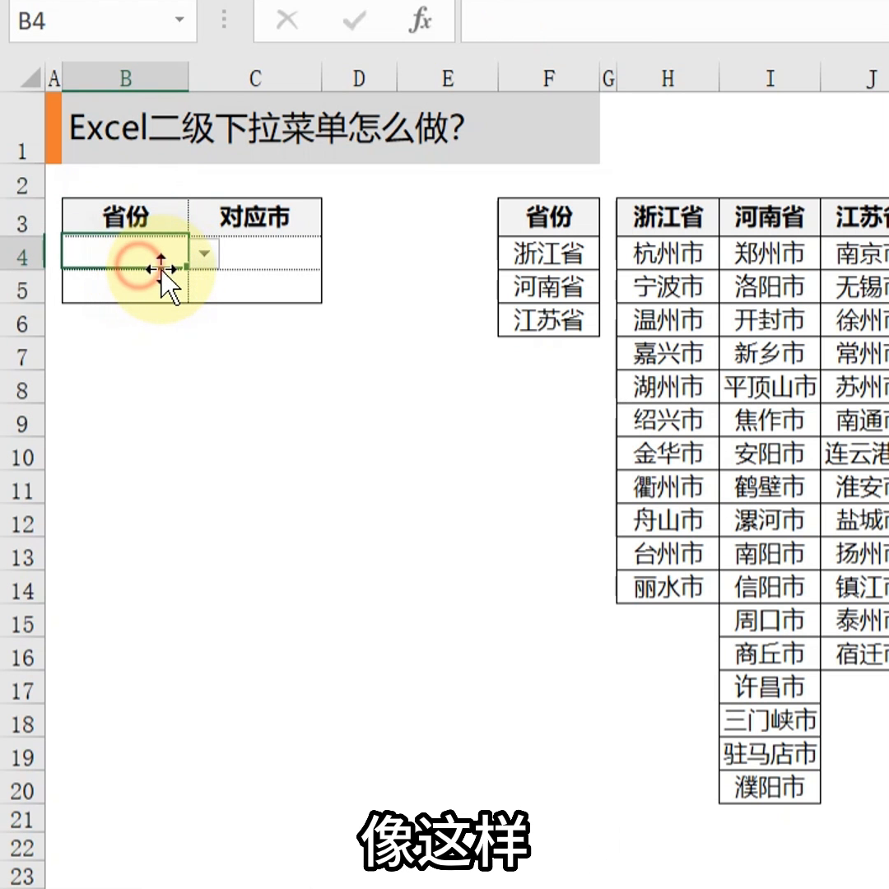Click cell 信阳市
Viewport: 889px width, 889px height.
click(x=770, y=587)
